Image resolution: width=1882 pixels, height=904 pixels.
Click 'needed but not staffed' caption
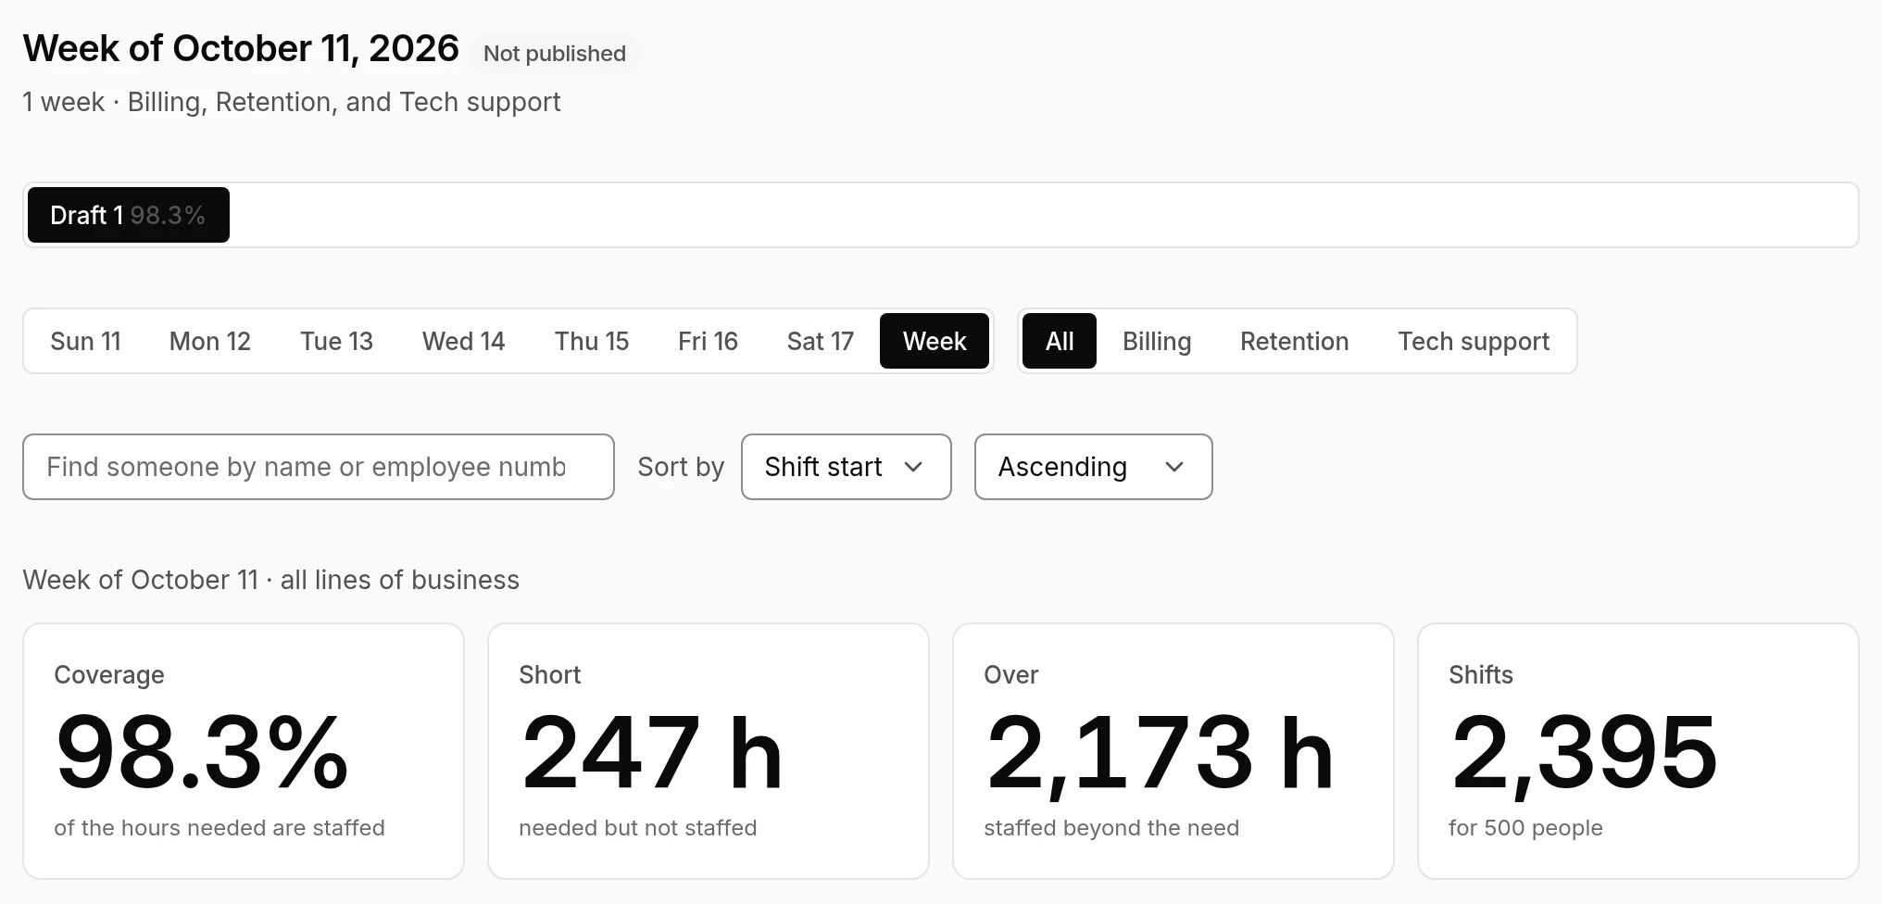[x=638, y=827]
